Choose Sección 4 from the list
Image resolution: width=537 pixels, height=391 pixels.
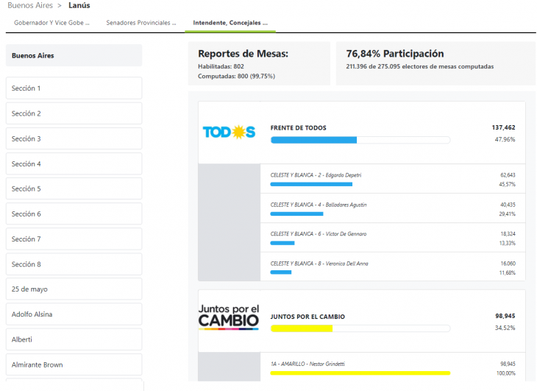[x=74, y=163]
